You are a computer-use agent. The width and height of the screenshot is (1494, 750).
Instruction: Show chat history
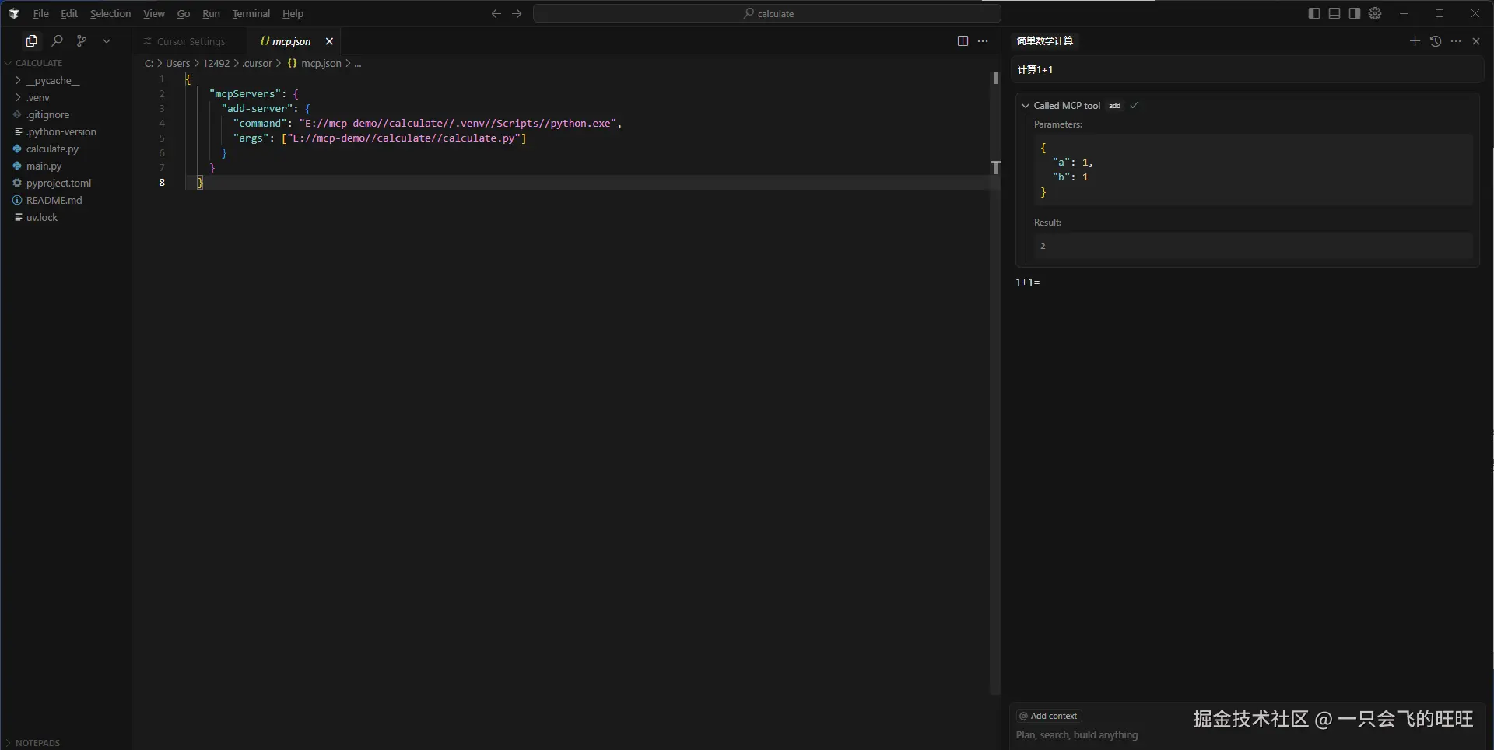click(1436, 41)
